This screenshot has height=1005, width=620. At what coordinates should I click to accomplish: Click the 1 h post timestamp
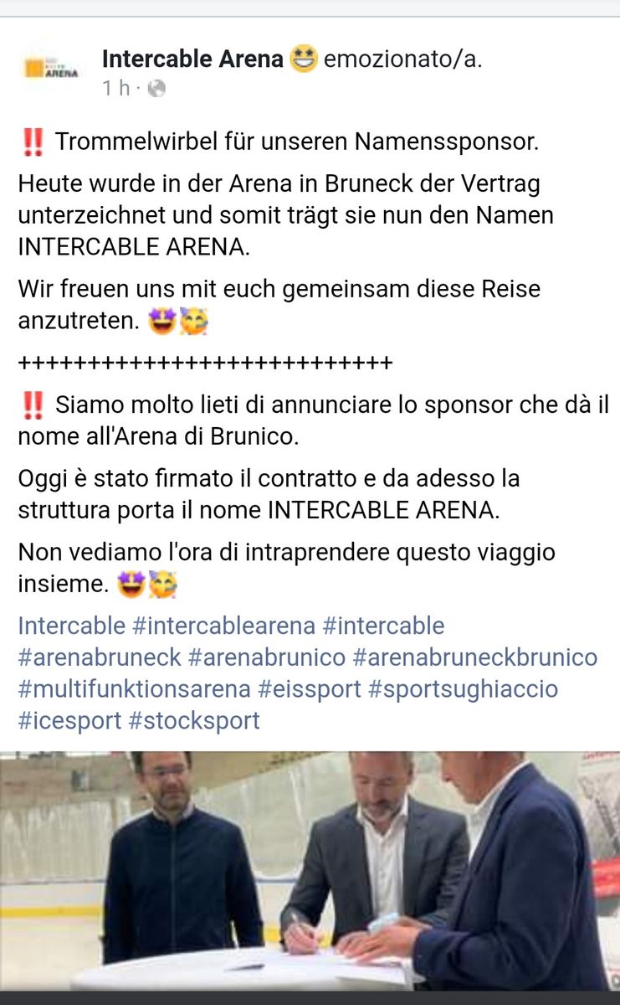coord(116,89)
